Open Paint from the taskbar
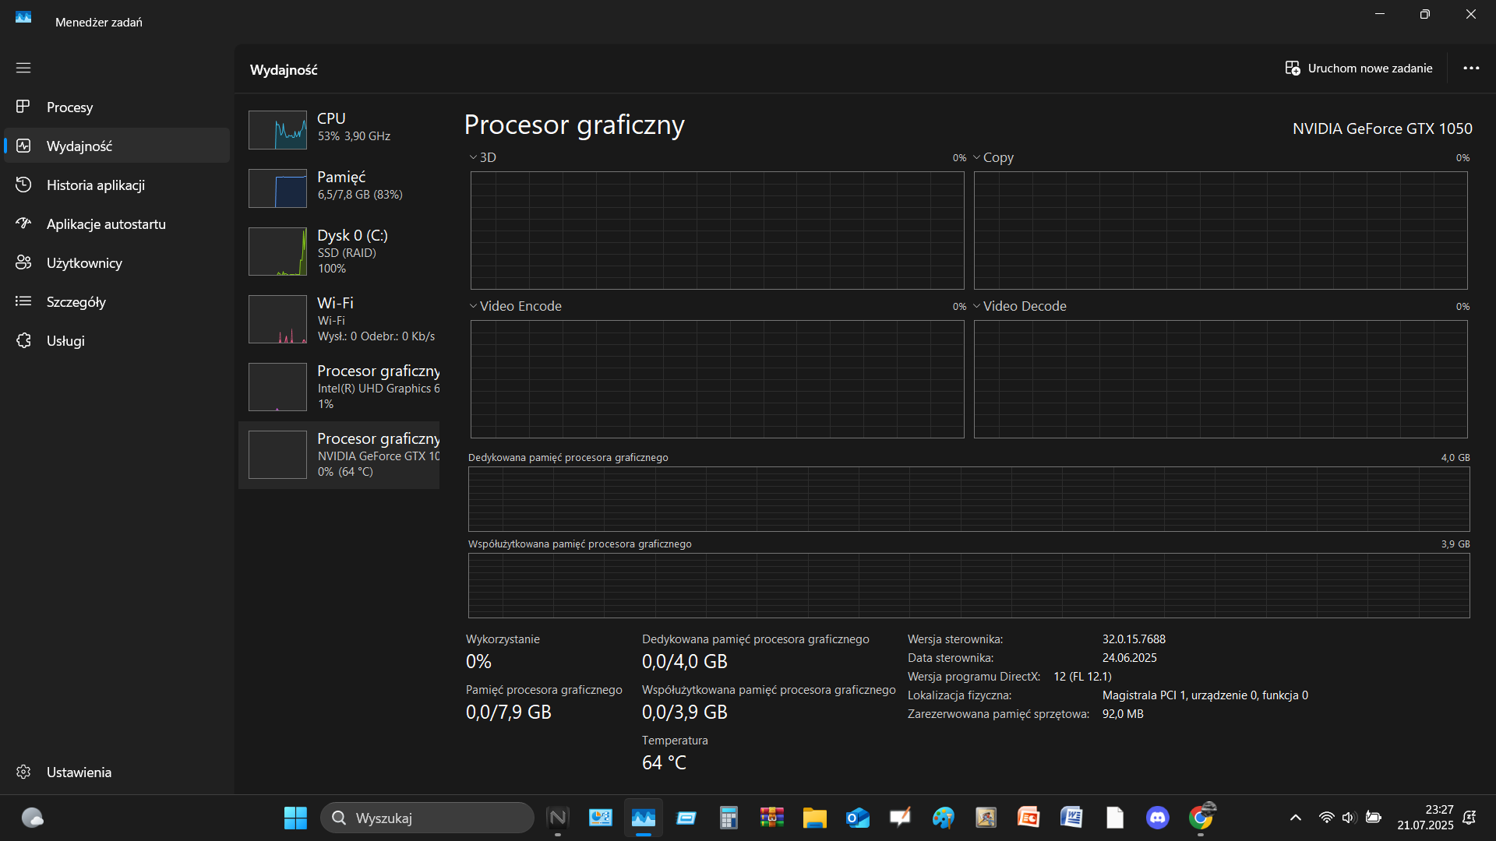 943,818
